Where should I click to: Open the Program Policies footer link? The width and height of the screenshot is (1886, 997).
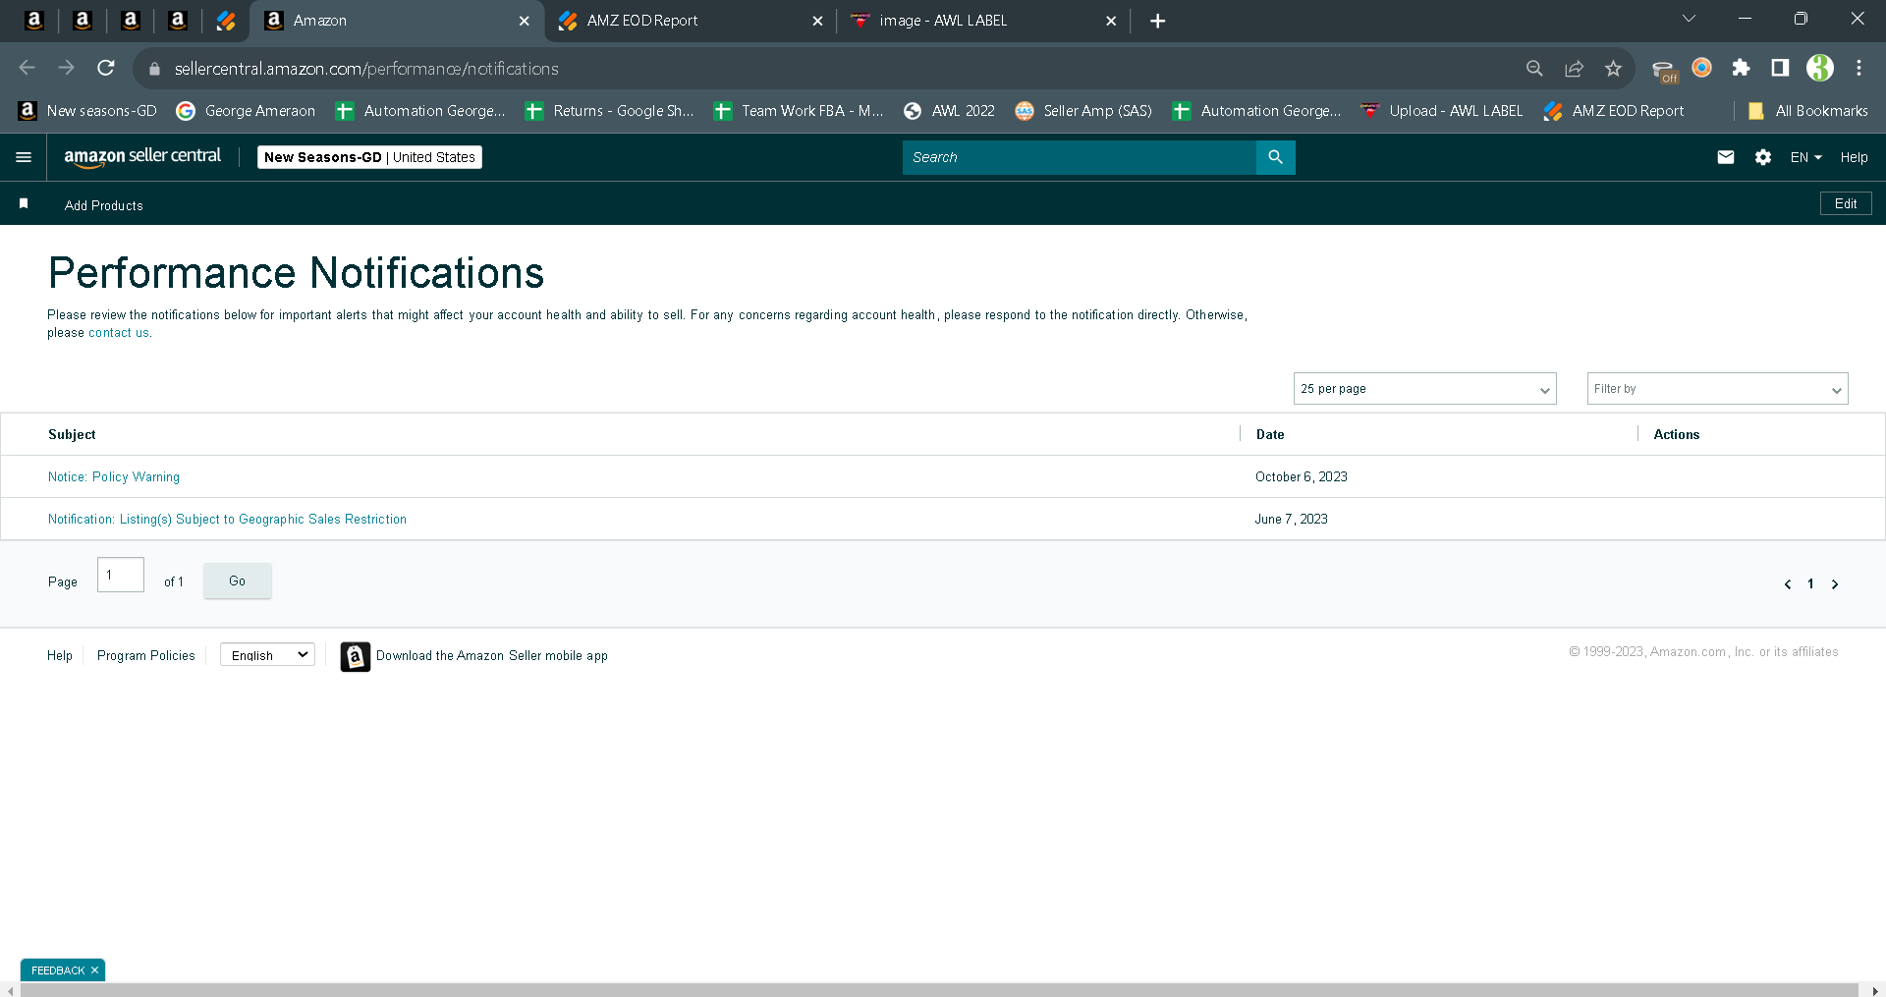tap(145, 656)
